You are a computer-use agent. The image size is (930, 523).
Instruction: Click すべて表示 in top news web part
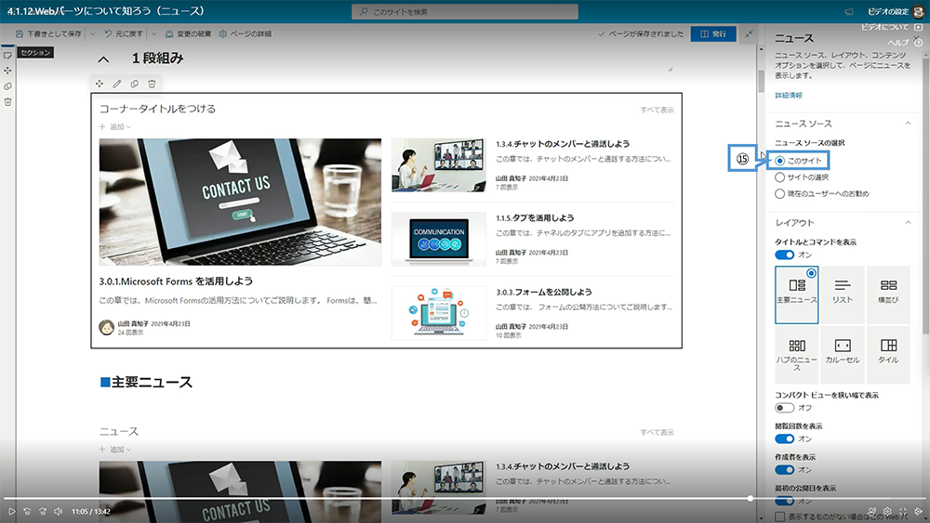coord(657,110)
